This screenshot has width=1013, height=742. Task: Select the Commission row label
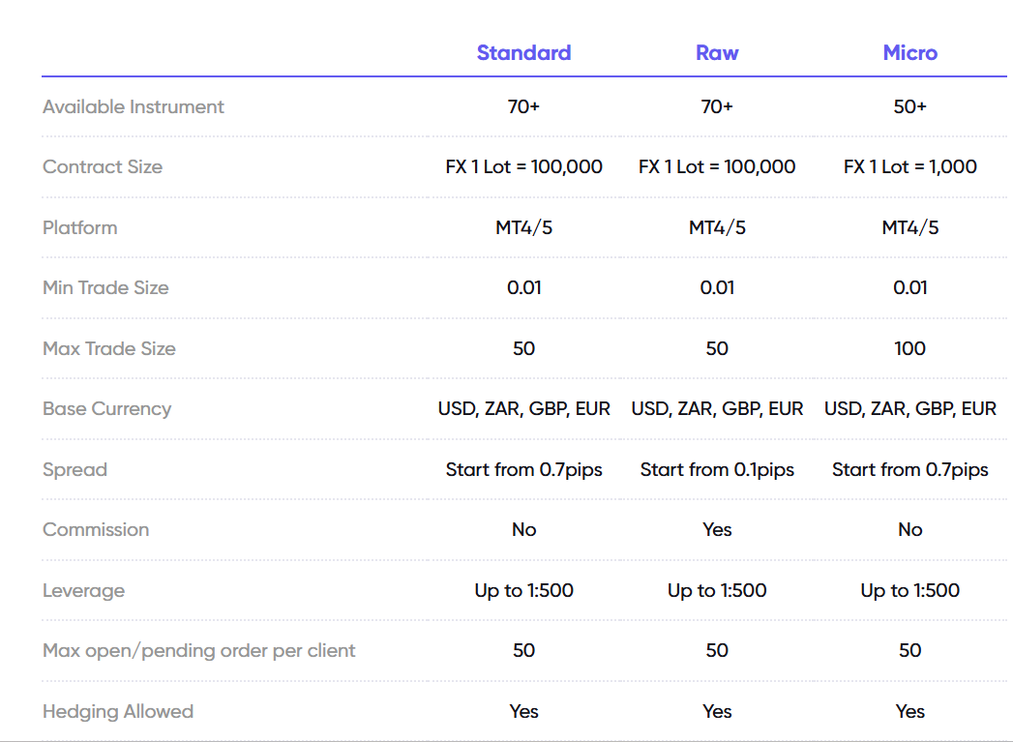point(96,530)
